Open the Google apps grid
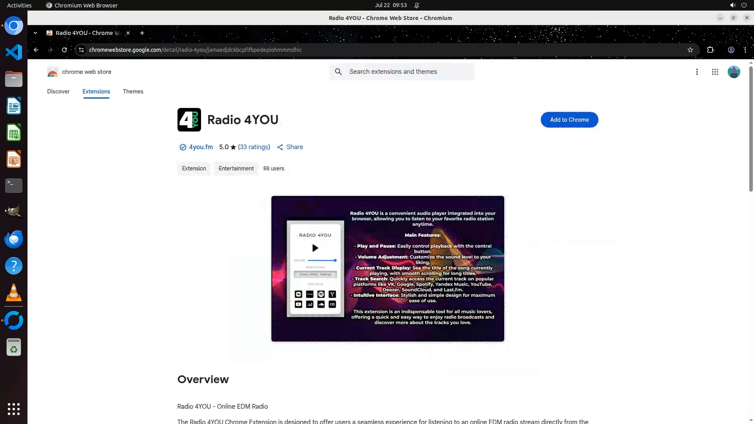This screenshot has width=754, height=424. tap(715, 72)
